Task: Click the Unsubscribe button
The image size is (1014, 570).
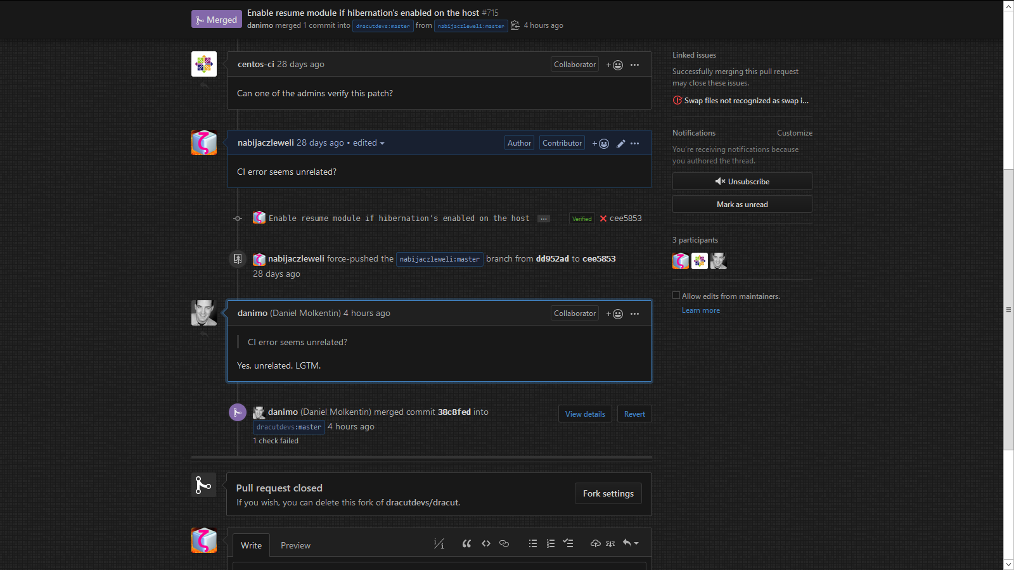Action: point(742,182)
